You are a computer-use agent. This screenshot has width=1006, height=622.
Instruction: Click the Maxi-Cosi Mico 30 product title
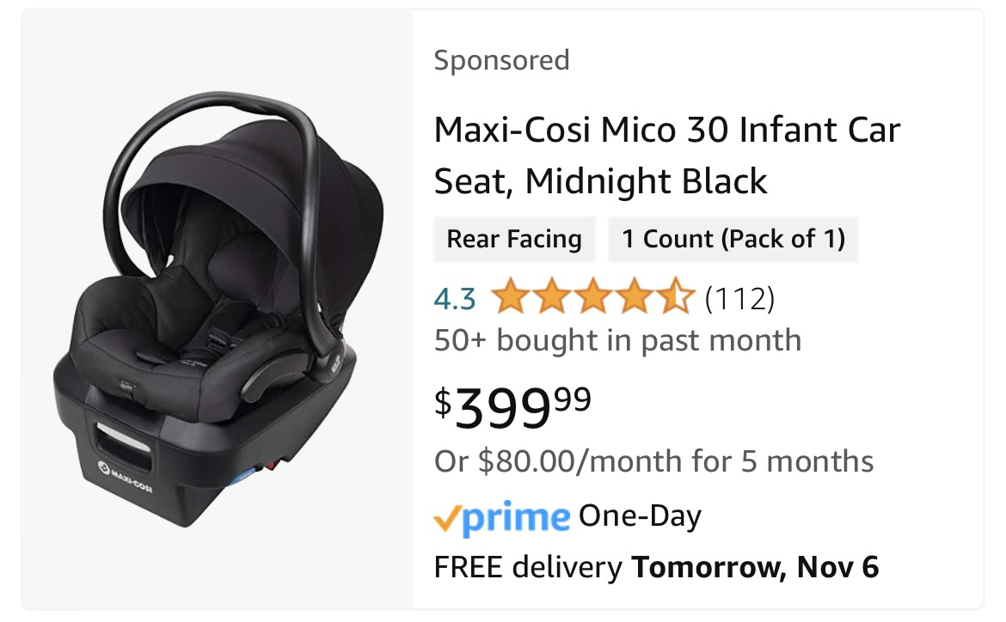tap(666, 155)
